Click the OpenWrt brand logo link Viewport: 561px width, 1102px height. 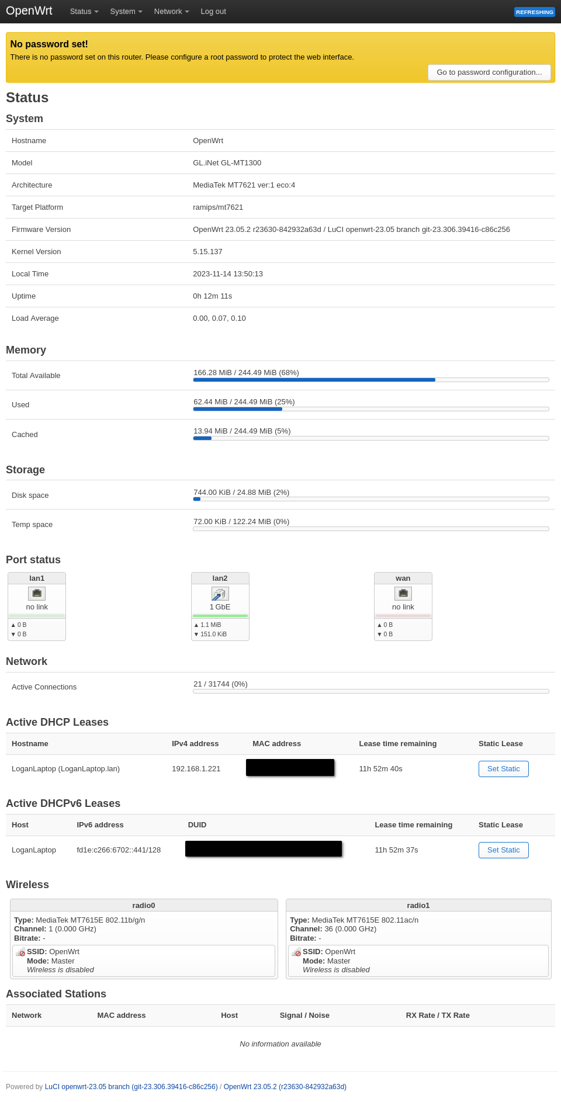pos(29,11)
